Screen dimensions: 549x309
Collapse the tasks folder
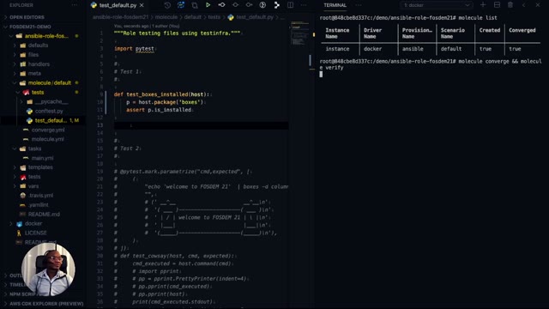tap(34, 148)
